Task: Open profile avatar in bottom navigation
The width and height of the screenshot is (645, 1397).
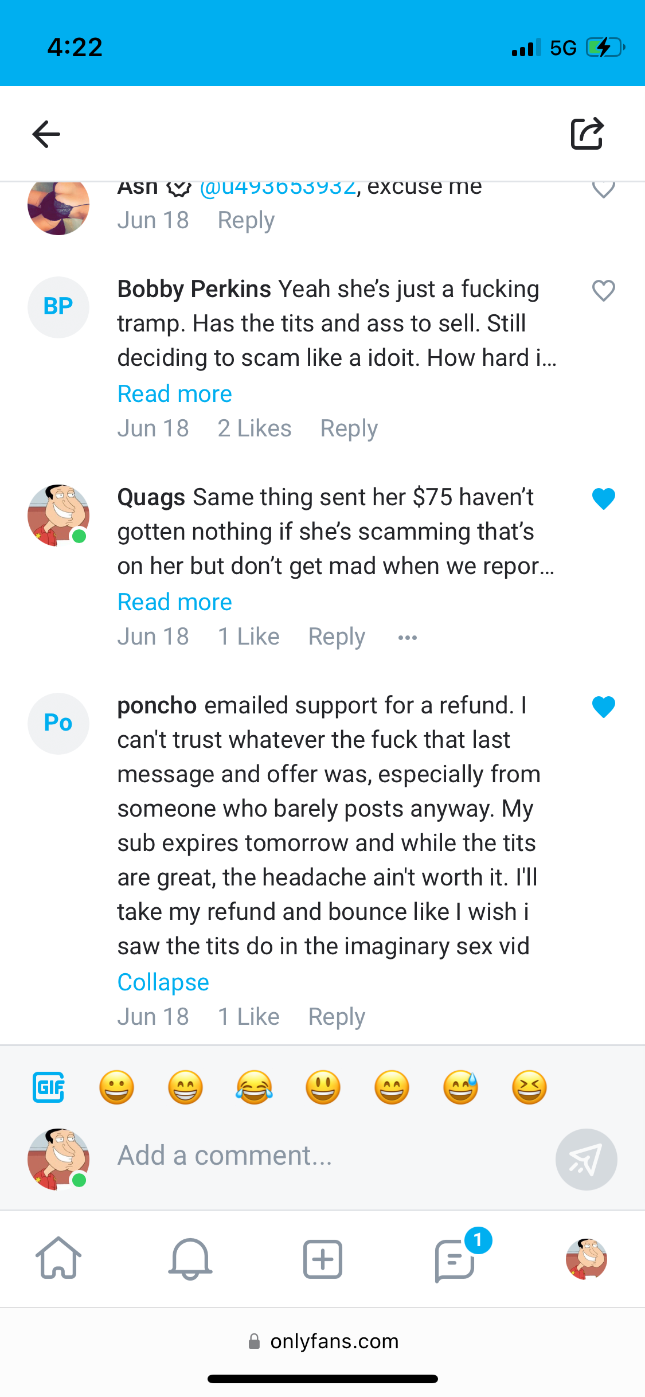Action: point(586,1259)
